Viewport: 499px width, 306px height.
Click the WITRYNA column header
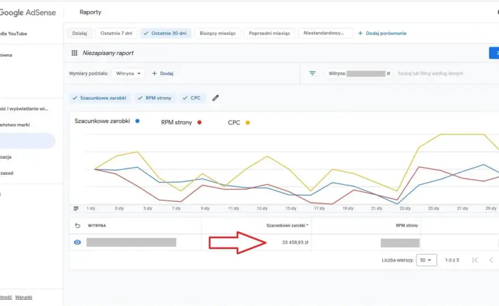click(x=97, y=226)
